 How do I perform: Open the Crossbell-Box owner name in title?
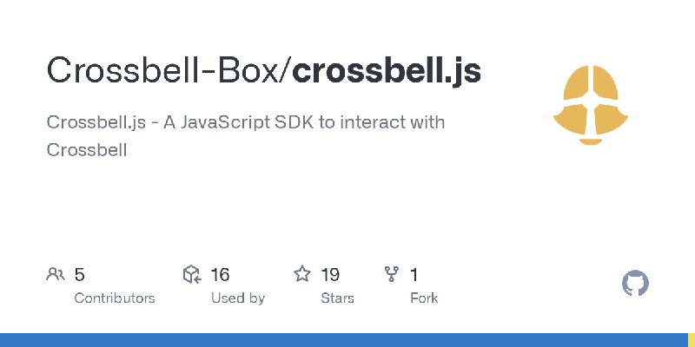click(164, 71)
